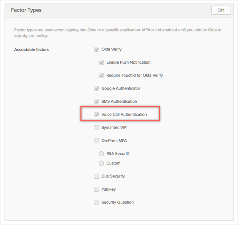Screen dimensions: 238x225
Task: Click the Factor Types heading
Action: tap(26, 10)
